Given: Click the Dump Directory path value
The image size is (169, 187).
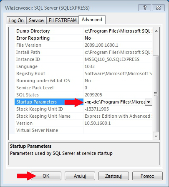Looking at the screenshot, I should pyautogui.click(x=118, y=31).
